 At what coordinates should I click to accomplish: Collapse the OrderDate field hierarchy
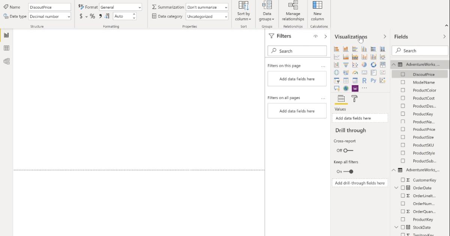coord(396,188)
